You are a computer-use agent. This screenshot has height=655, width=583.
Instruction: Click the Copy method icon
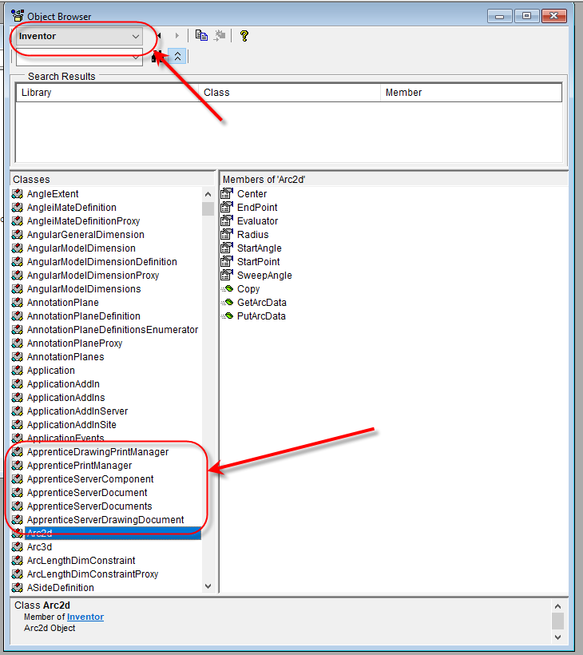tap(227, 289)
